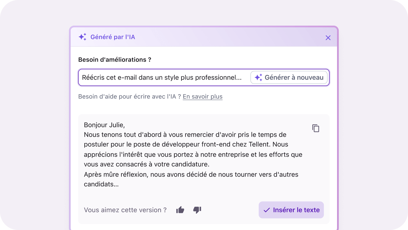Click the Vous aimez cette version label

pyautogui.click(x=125, y=210)
